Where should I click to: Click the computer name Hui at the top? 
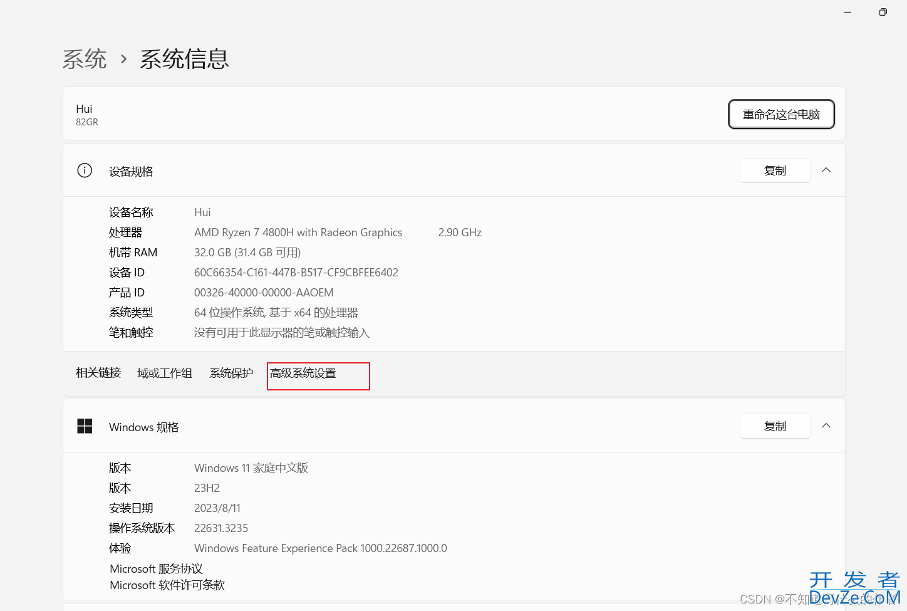click(x=84, y=109)
